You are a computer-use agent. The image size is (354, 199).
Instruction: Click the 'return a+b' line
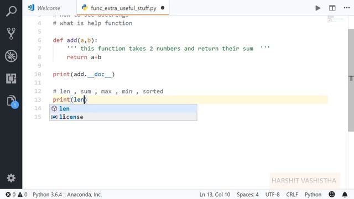coord(84,57)
